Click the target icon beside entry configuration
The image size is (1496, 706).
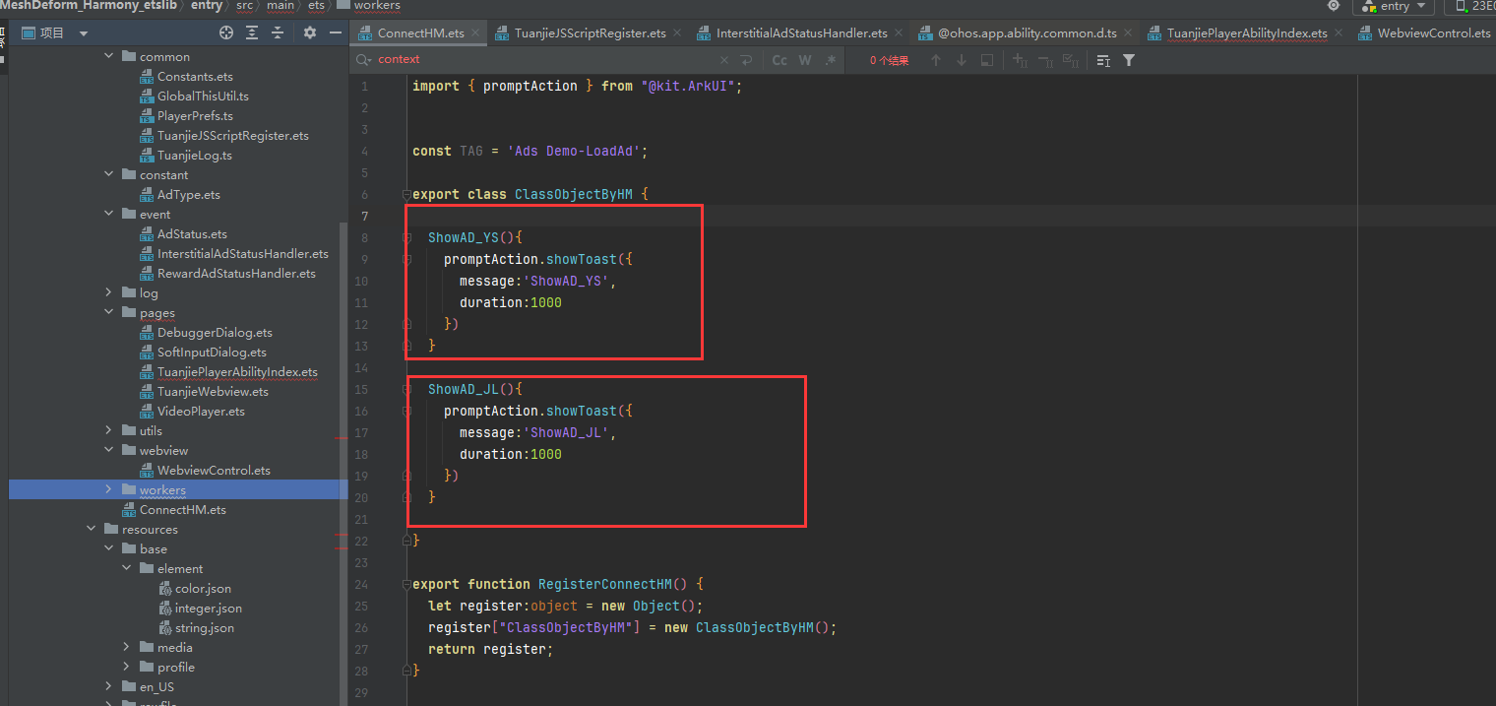tap(1333, 6)
